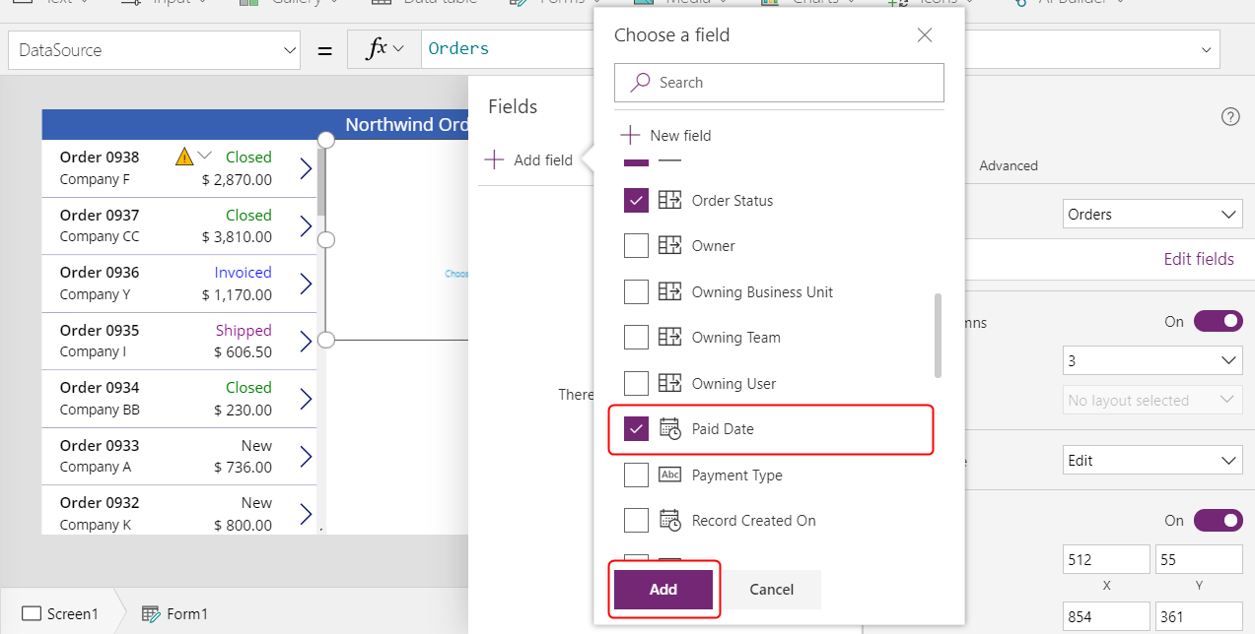Image resolution: width=1255 pixels, height=634 pixels.
Task: Switch to the Advanced tab
Action: 1008,165
